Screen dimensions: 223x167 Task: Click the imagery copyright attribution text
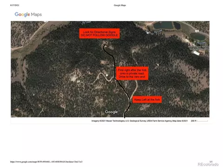[139, 121]
